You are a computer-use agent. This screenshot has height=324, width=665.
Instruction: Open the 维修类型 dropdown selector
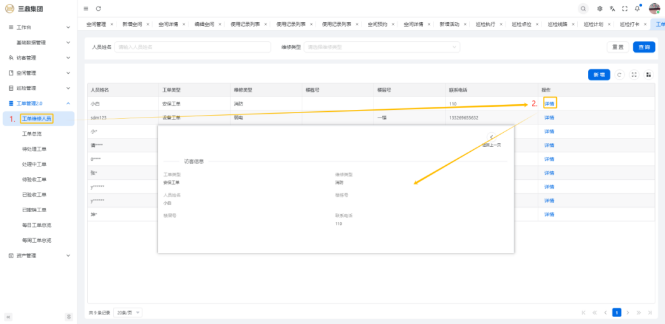382,47
